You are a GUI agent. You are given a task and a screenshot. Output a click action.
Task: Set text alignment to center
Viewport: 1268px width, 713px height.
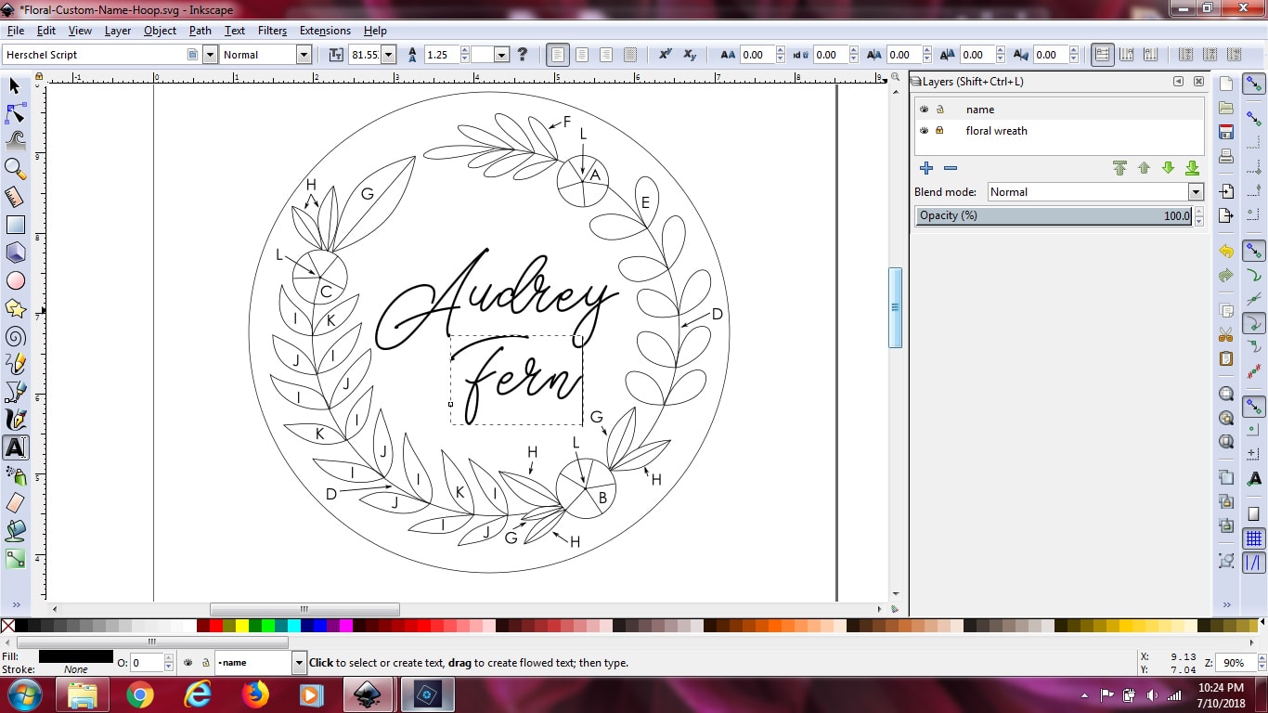click(582, 55)
